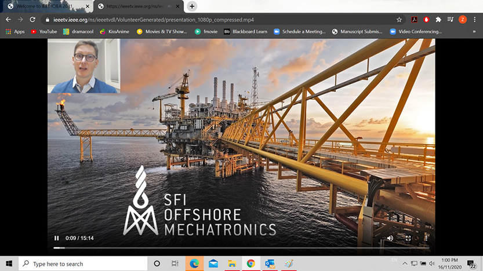The width and height of the screenshot is (483, 271).
Task: Switch to Welcome to IEEE ICIEA tab
Action: tap(48, 6)
